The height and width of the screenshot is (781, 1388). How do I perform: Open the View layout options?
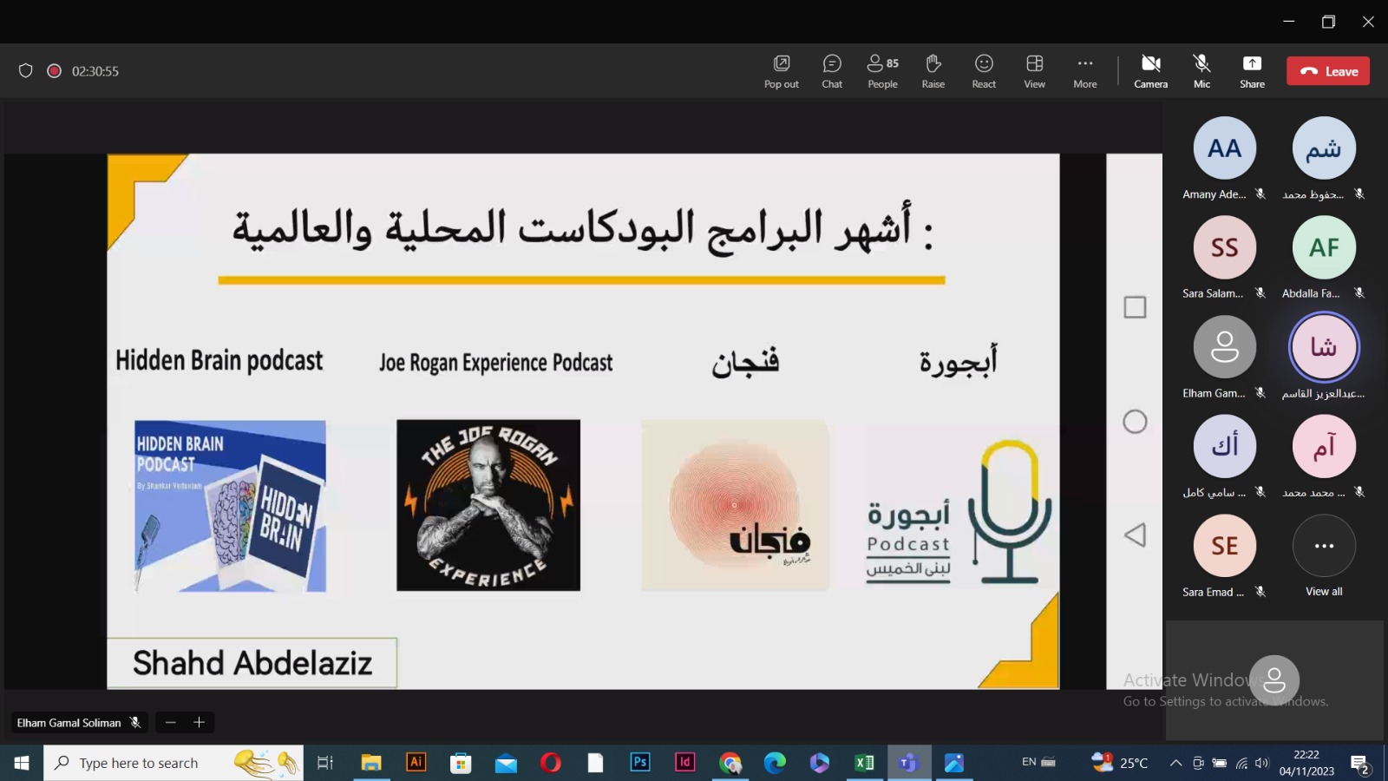(1034, 71)
